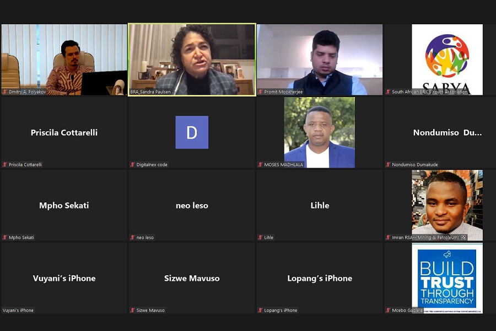Click the SABYA logo participant tile
Image resolution: width=496 pixels, height=331 pixels.
coord(448,60)
